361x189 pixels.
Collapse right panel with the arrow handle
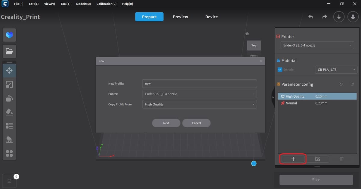[x=273, y=97]
